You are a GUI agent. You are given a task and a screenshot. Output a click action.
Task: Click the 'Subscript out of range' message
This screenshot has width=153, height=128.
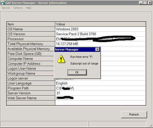point(84,63)
